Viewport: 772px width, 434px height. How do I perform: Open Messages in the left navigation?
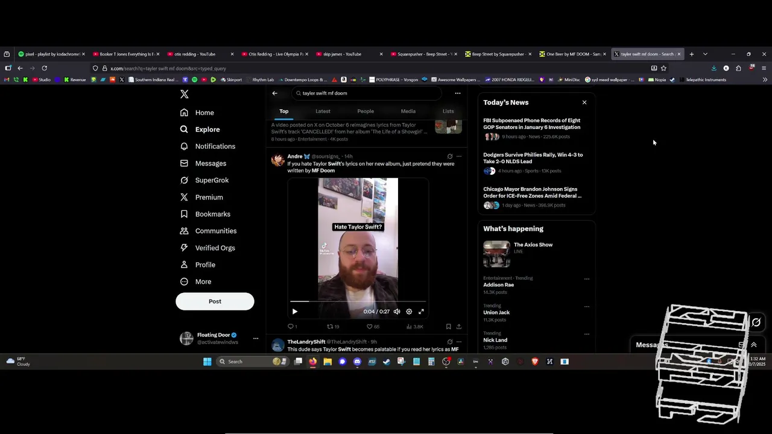click(203, 163)
